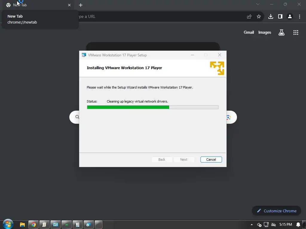
Task: Open Chrome downloads icon
Action: point(271,17)
